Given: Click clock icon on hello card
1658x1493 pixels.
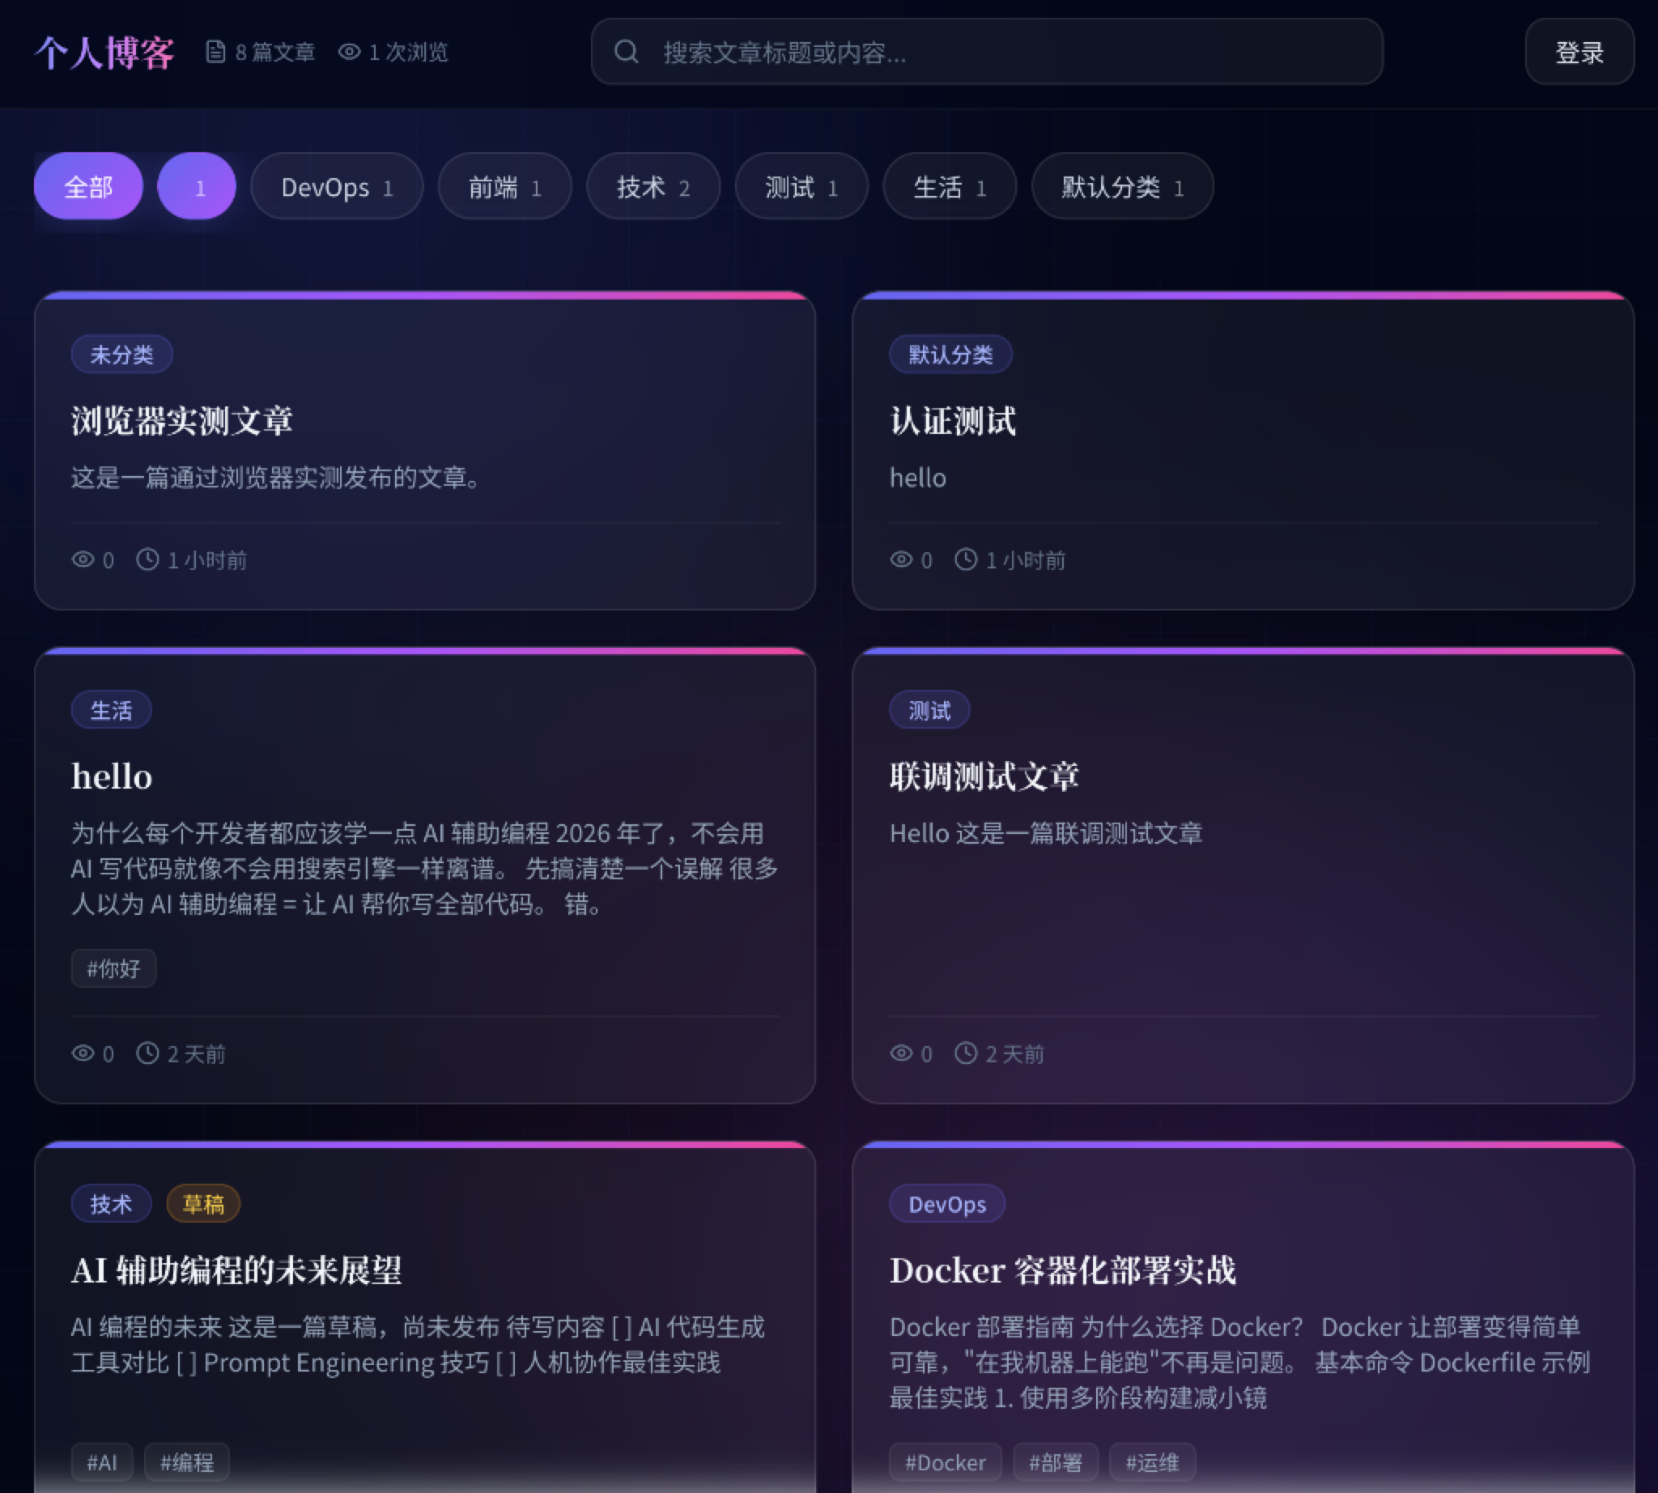Looking at the screenshot, I should click(x=147, y=1053).
